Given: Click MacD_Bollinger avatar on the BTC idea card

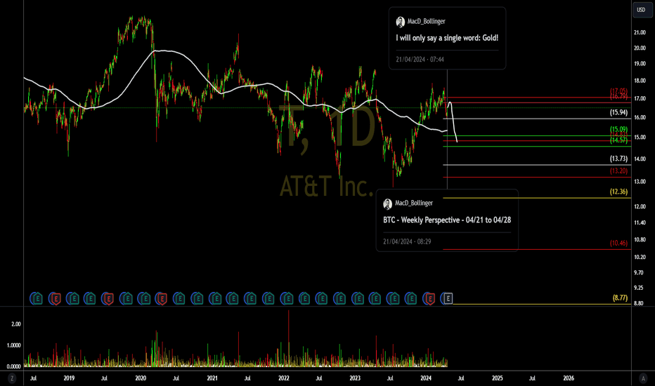Looking at the screenshot, I should (x=388, y=204).
